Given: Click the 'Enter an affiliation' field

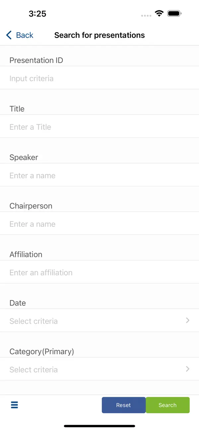Looking at the screenshot, I should 99,273.
